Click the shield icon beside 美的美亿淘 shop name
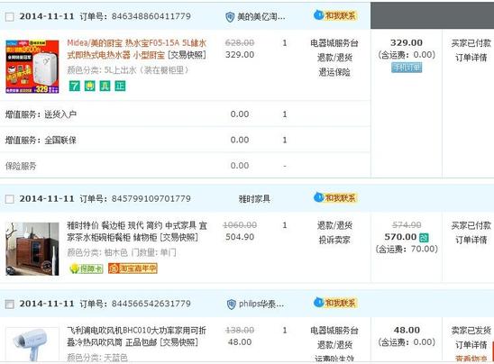 click(x=230, y=17)
